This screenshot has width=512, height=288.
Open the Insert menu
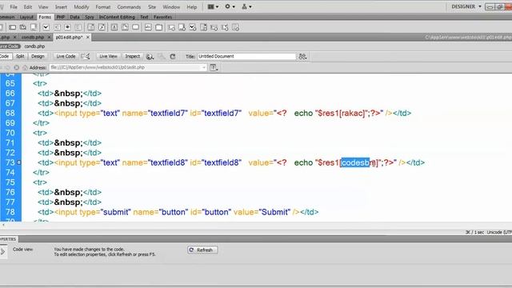coord(61,6)
